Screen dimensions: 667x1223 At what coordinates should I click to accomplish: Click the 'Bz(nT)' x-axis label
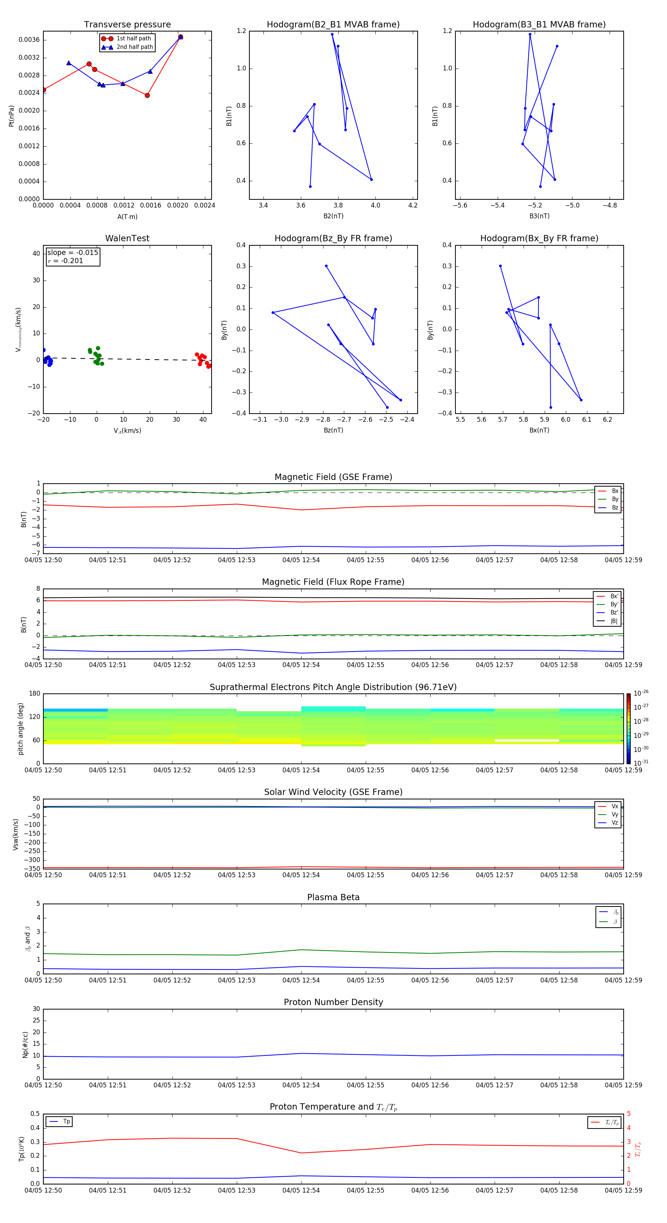click(x=333, y=430)
